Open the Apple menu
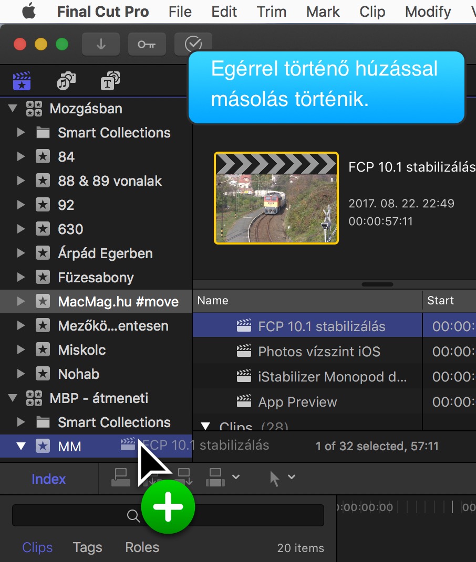The width and height of the screenshot is (476, 562). [x=29, y=12]
